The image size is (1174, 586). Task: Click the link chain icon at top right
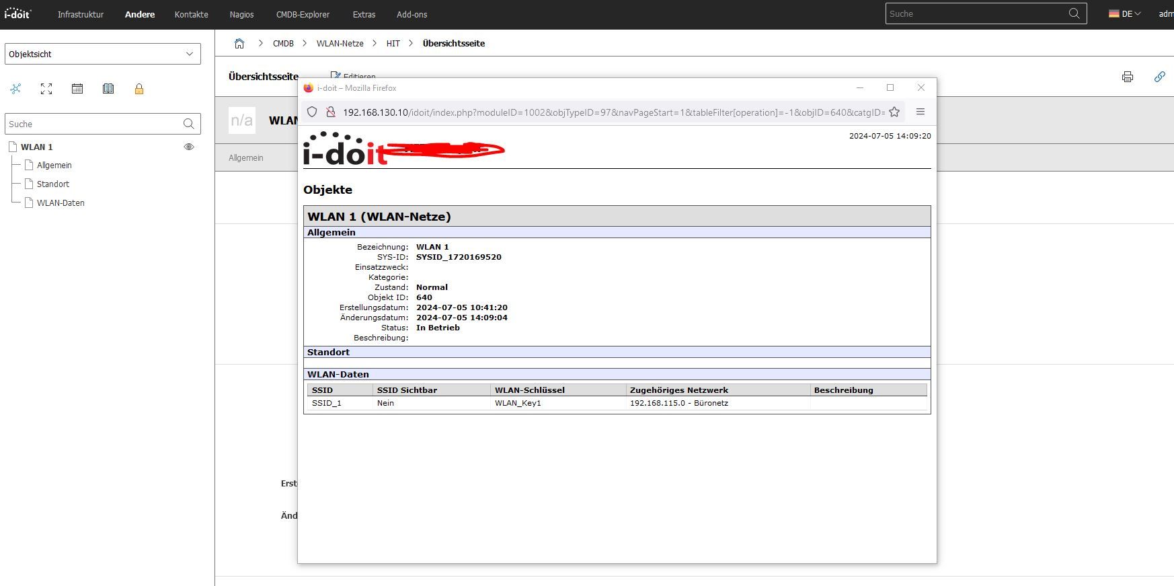[1160, 77]
